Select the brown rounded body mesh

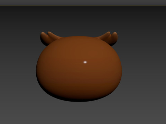click(79, 69)
